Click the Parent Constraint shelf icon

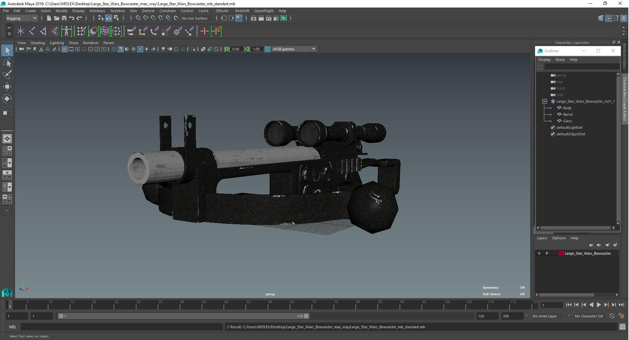(x=131, y=31)
